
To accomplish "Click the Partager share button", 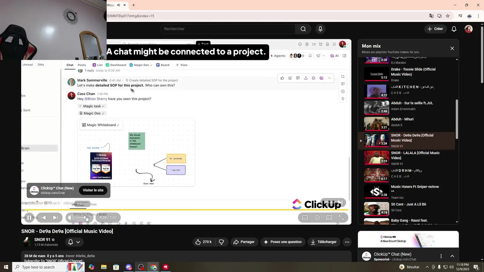I will [x=244, y=242].
